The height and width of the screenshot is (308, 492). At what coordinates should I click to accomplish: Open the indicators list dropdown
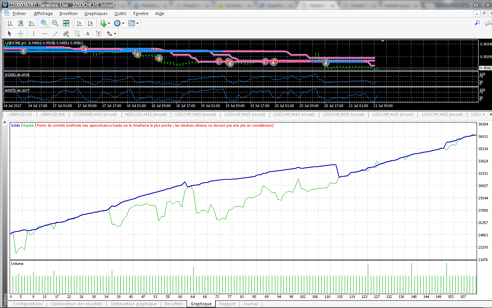[x=105, y=23]
